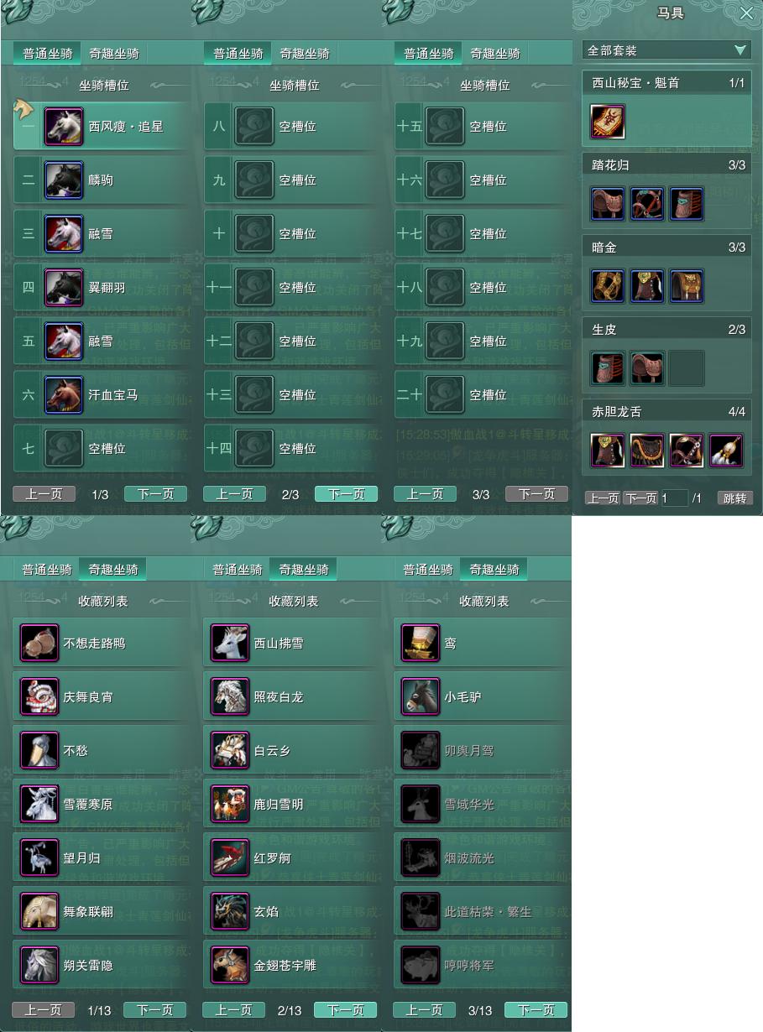
Task: Click the 跳转 button in 马具 panel
Action: click(x=734, y=498)
